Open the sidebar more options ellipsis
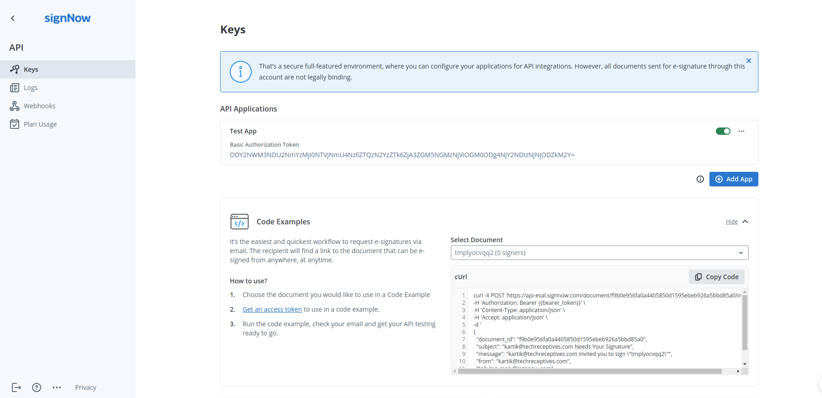This screenshot has height=398, width=822. pos(57,387)
